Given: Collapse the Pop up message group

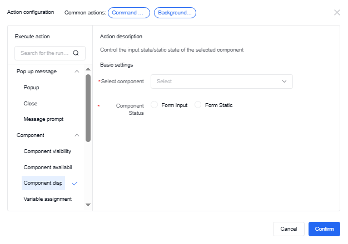Looking at the screenshot, I should [x=77, y=72].
